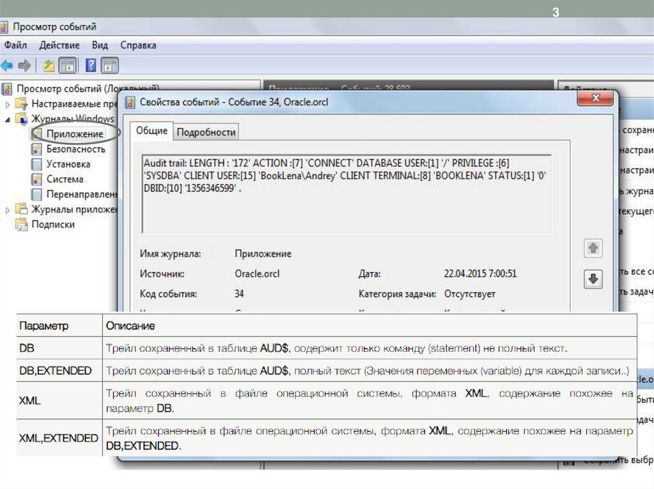Show previous event with up arrow button

pos(593,249)
